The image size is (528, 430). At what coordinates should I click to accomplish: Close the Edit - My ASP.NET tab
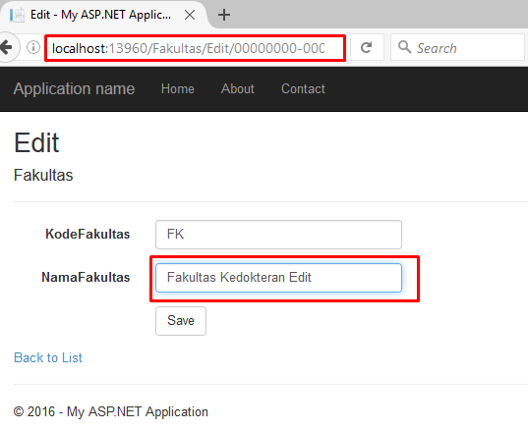pos(190,15)
